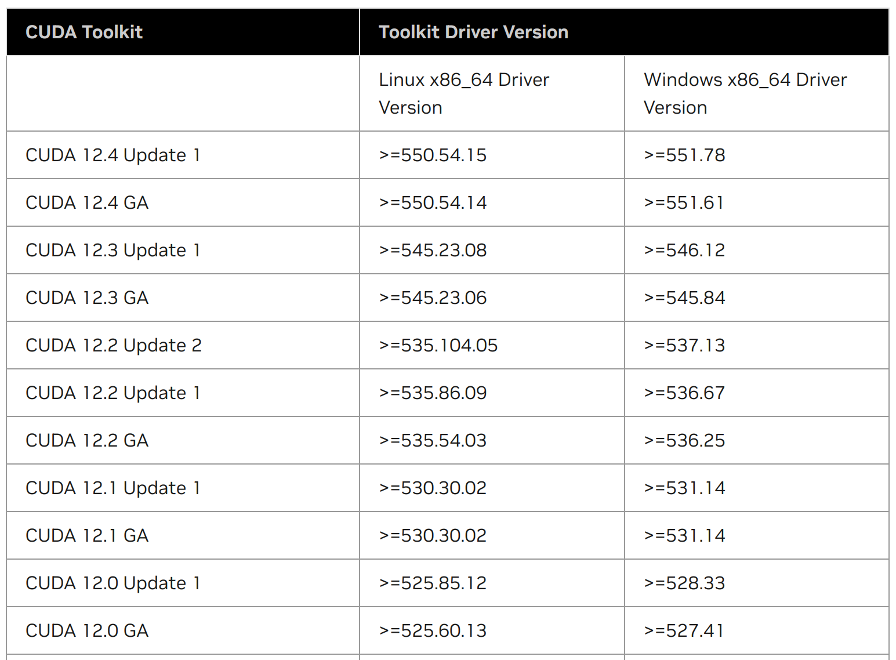Click the 'Linux x86_64 Driver Version' subheader
Screen dimensions: 896x660
464,93
